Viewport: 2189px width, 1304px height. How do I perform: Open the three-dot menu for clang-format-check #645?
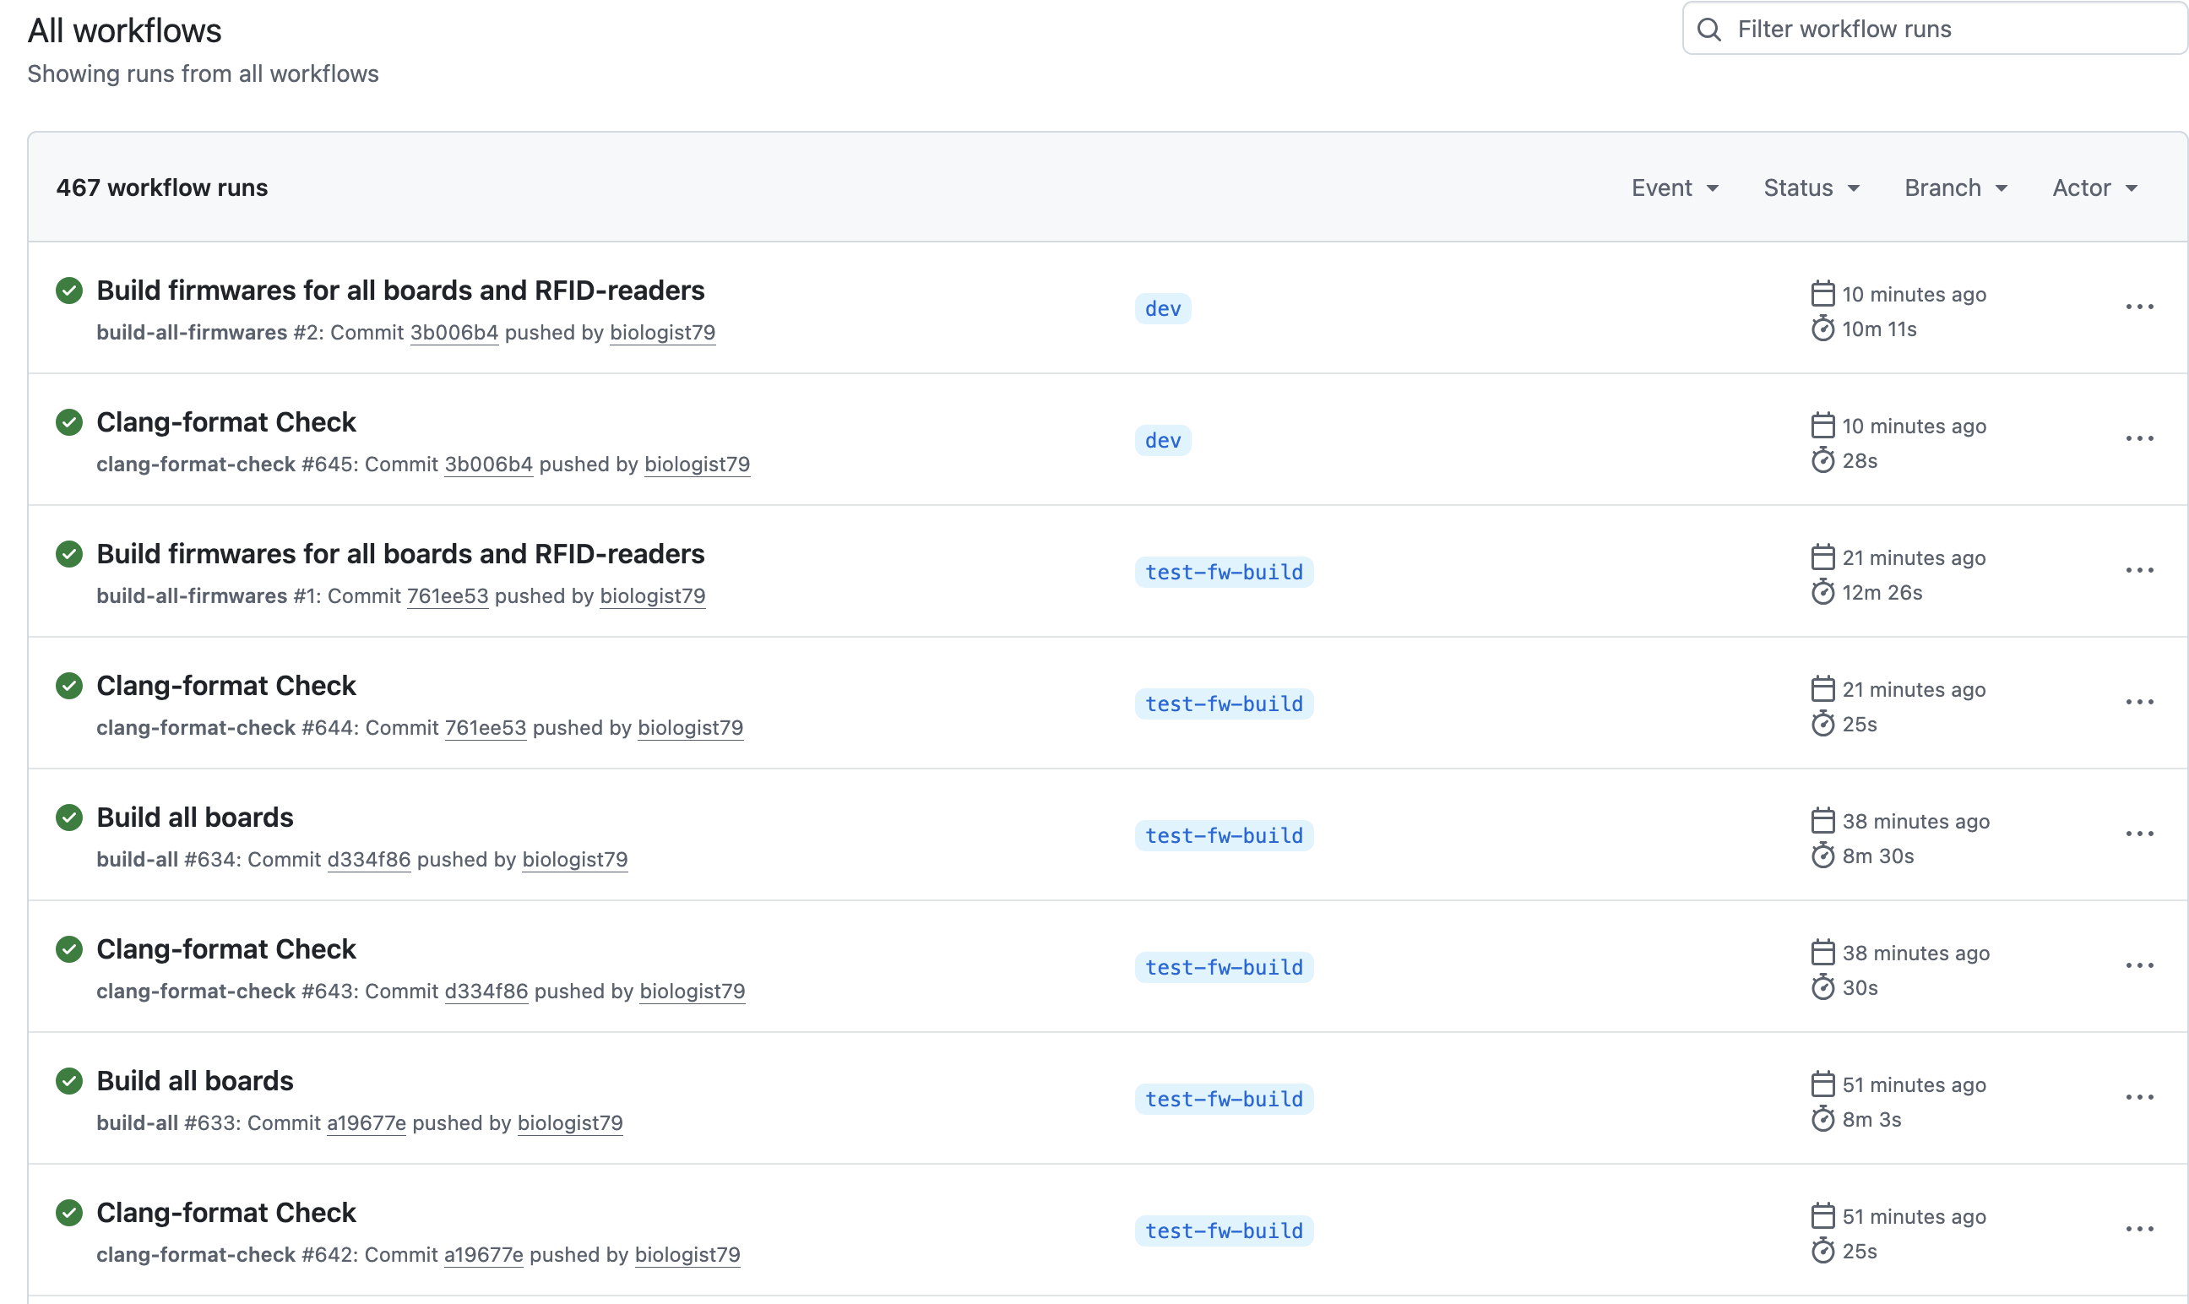pos(2139,438)
